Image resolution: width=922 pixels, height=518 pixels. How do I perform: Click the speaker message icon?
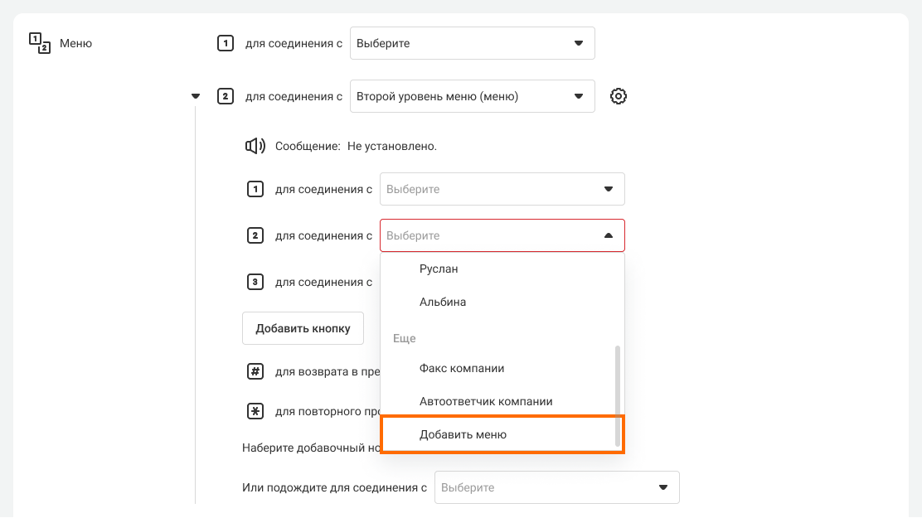point(255,146)
